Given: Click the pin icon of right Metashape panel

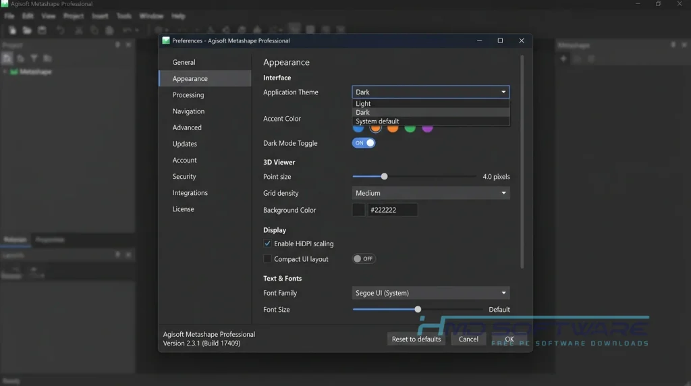Looking at the screenshot, I should coord(673,45).
